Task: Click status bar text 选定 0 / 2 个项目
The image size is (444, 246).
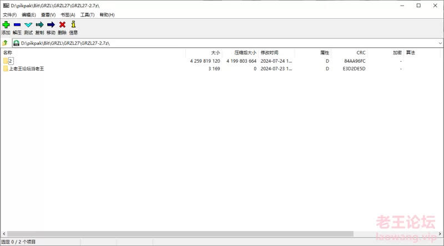Action: click(x=18, y=242)
